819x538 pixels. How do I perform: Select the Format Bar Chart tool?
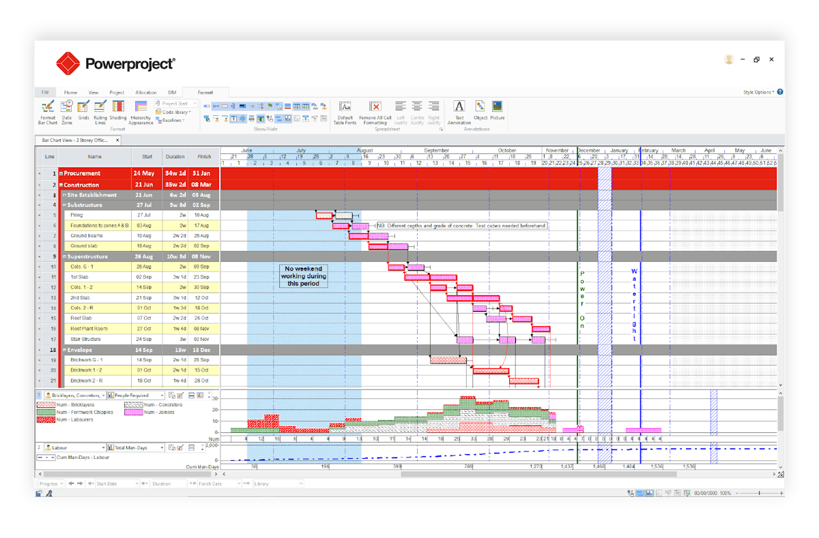(46, 114)
